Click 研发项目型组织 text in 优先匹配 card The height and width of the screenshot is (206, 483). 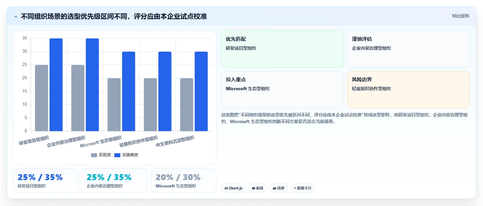tap(241, 48)
